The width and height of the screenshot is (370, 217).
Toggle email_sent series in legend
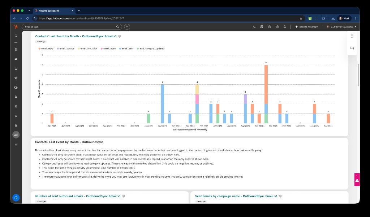pos(126,48)
